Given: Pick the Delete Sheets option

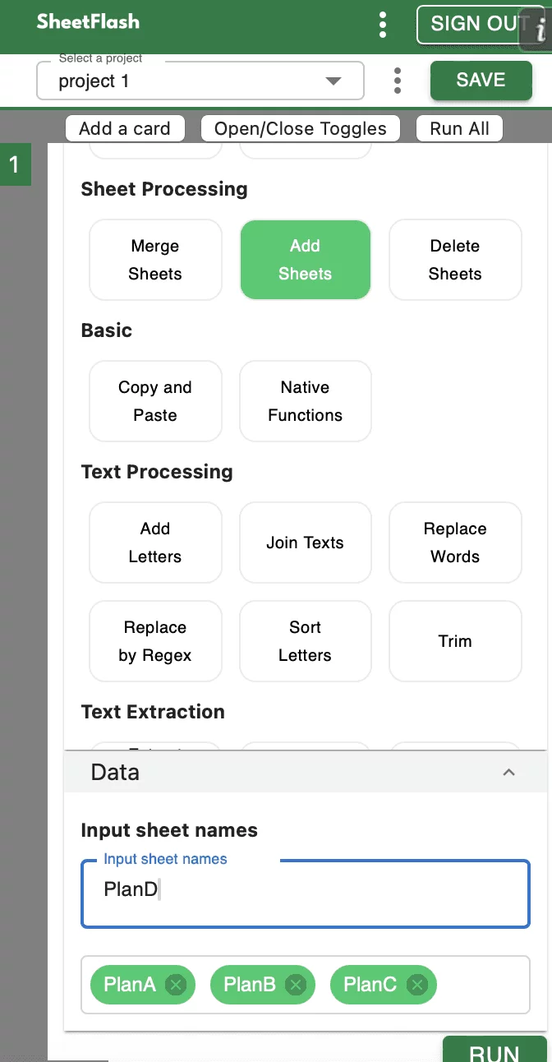Looking at the screenshot, I should pos(455,260).
